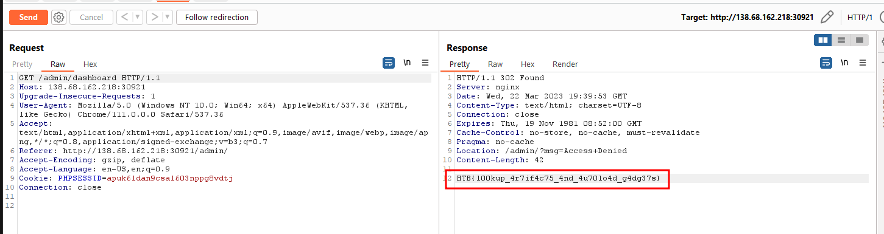The height and width of the screenshot is (234, 884).
Task: Toggle word wrap icon in Request panel
Action: pos(388,63)
